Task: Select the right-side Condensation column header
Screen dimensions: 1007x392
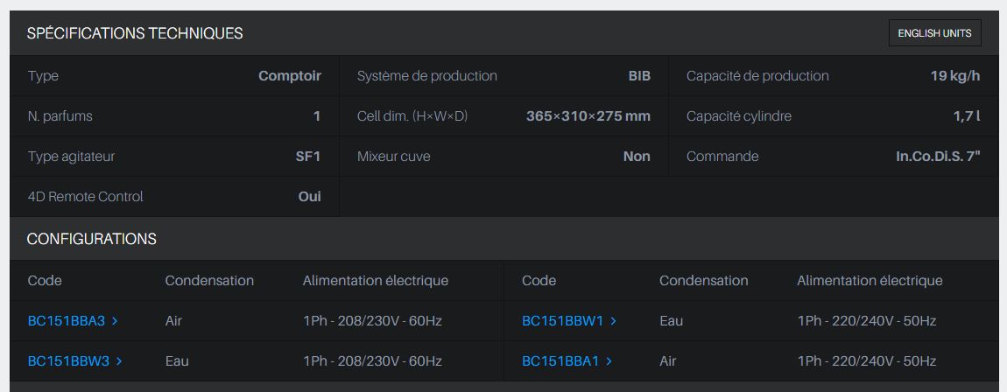Action: [x=703, y=281]
